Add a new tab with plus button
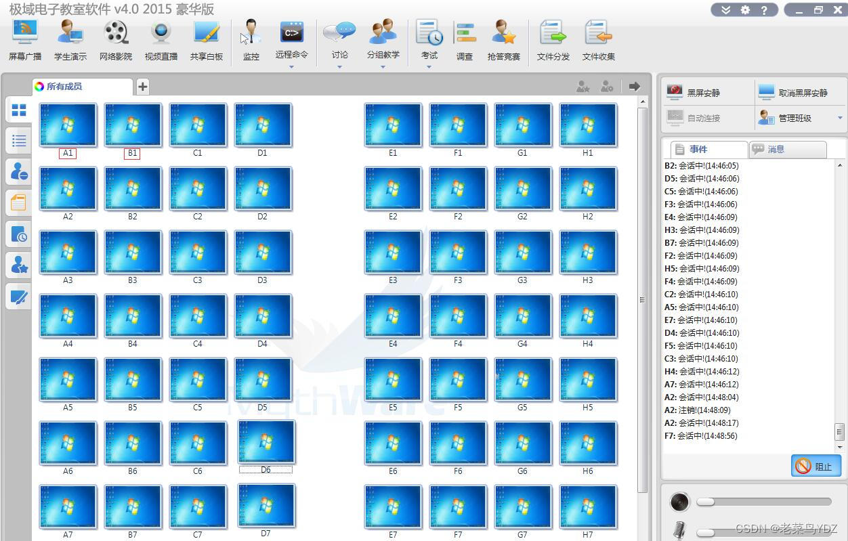This screenshot has height=541, width=848. pyautogui.click(x=142, y=86)
